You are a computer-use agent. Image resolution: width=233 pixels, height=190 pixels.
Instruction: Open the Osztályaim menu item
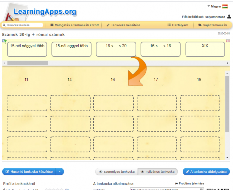178,25
